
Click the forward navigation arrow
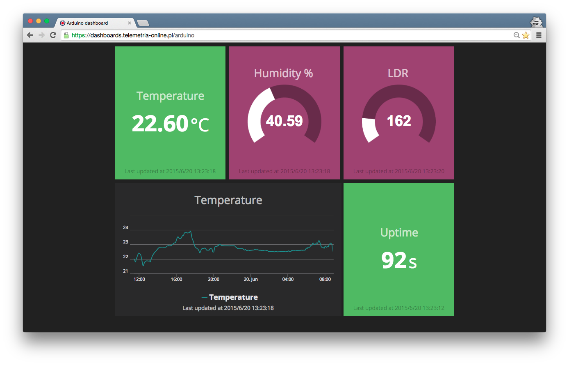41,35
